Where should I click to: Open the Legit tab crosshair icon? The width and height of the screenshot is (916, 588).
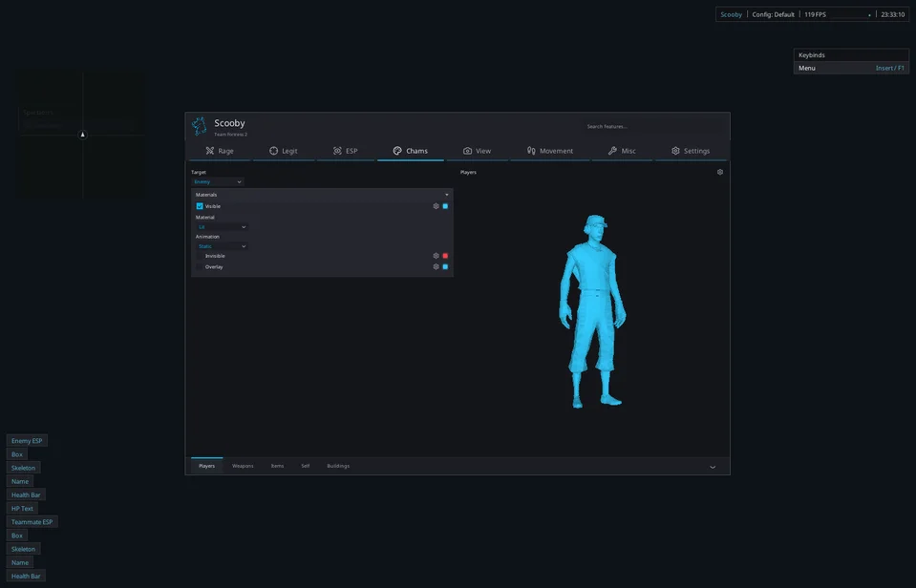pos(273,151)
